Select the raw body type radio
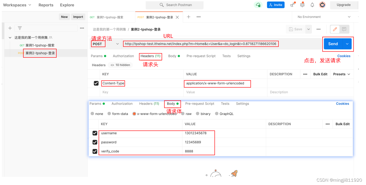 pyautogui.click(x=183, y=114)
